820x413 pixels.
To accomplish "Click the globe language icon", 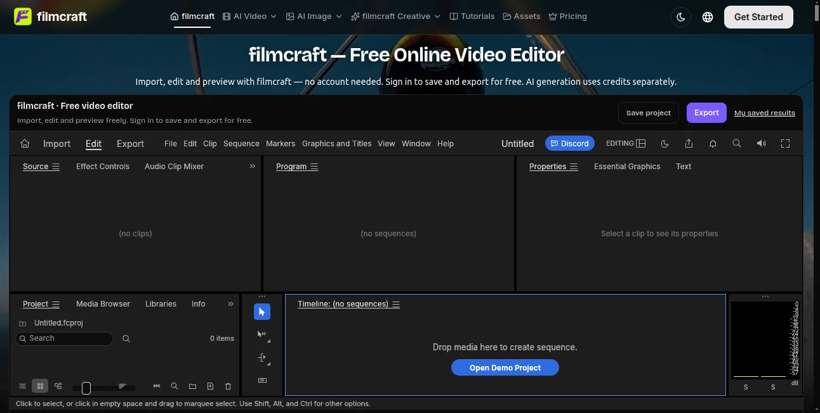I will [708, 17].
